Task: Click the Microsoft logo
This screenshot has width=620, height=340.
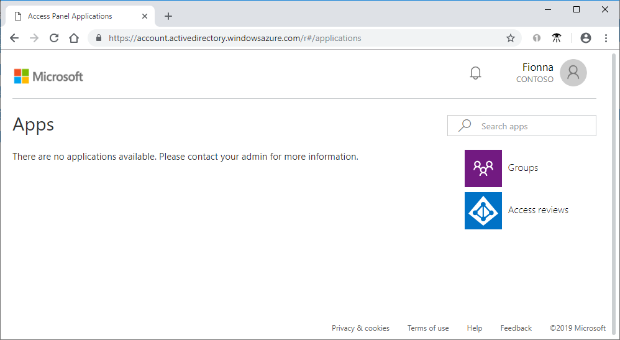Action: point(48,76)
